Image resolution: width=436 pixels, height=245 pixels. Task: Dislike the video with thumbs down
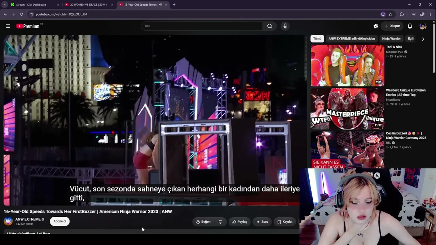(x=220, y=222)
